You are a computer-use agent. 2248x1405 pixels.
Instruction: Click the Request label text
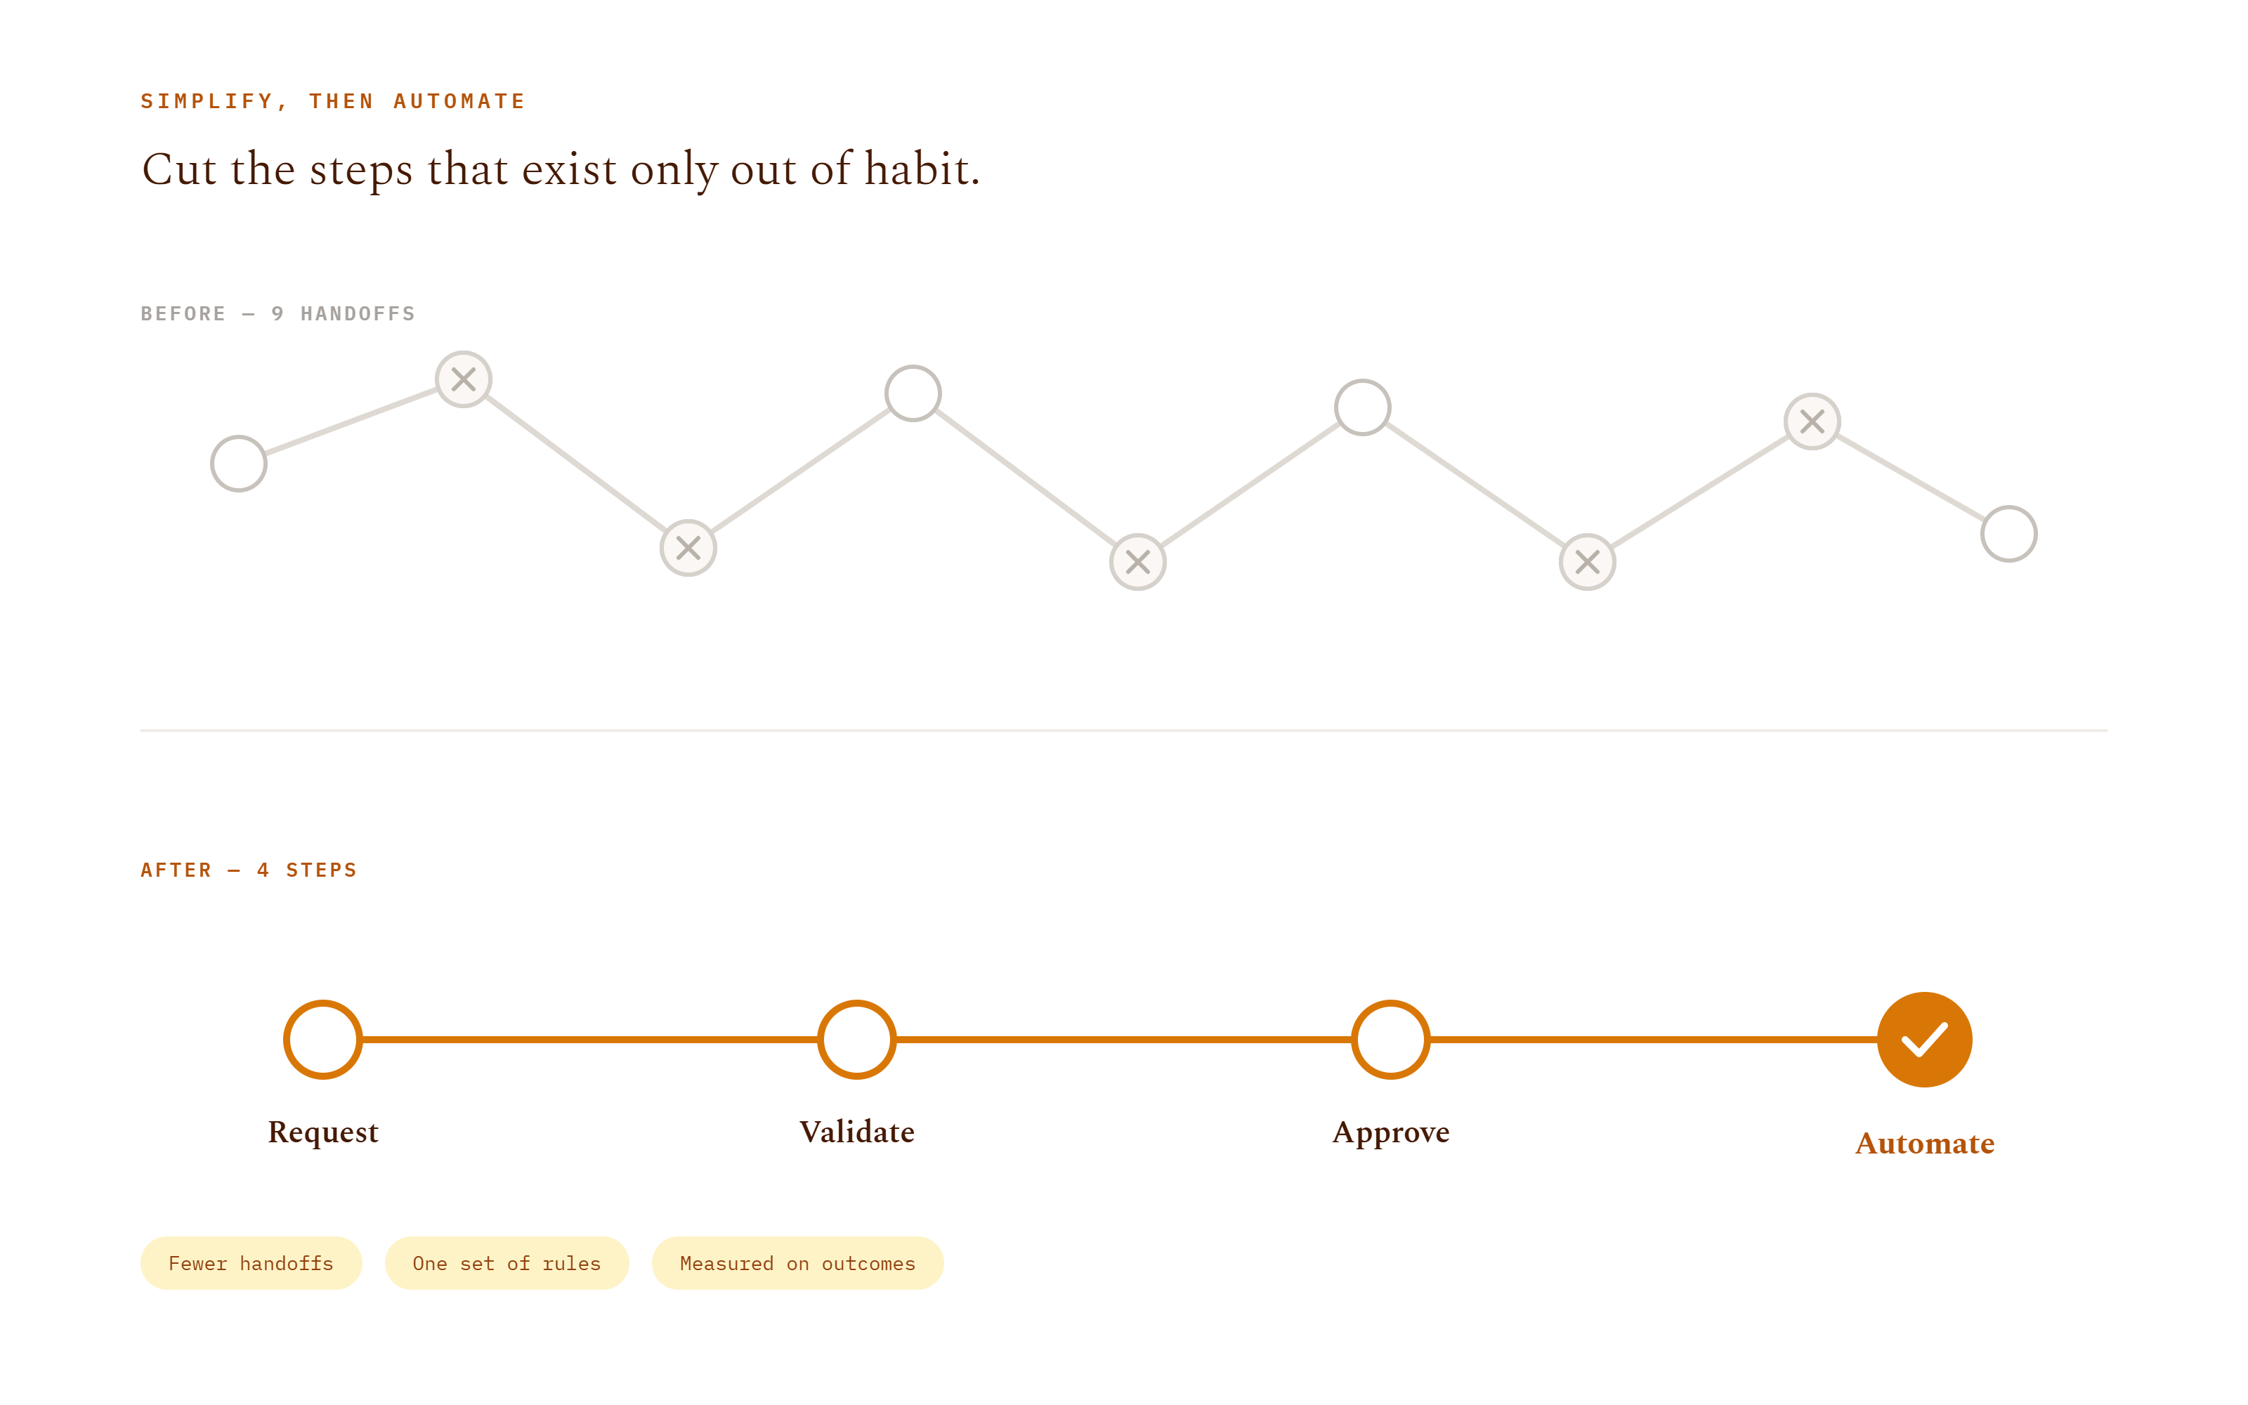pos(322,1132)
